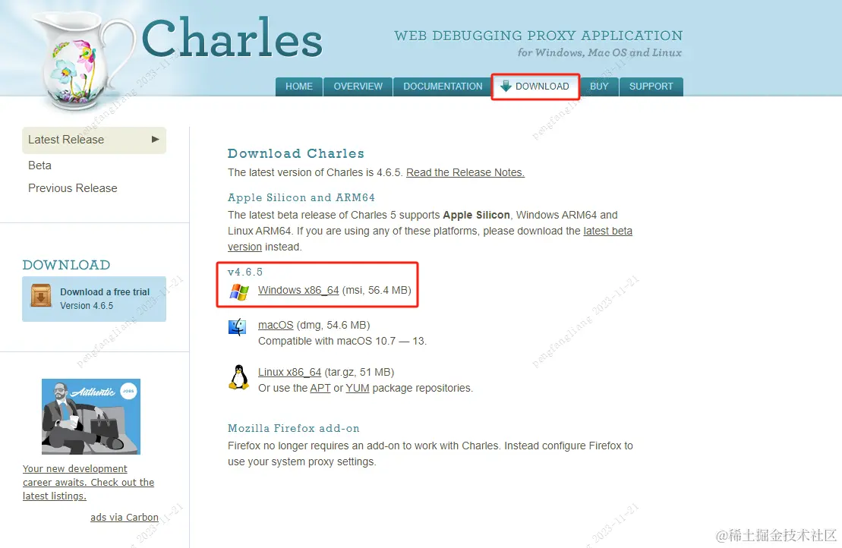Open the BUY tab
842x548 pixels.
[x=599, y=87]
